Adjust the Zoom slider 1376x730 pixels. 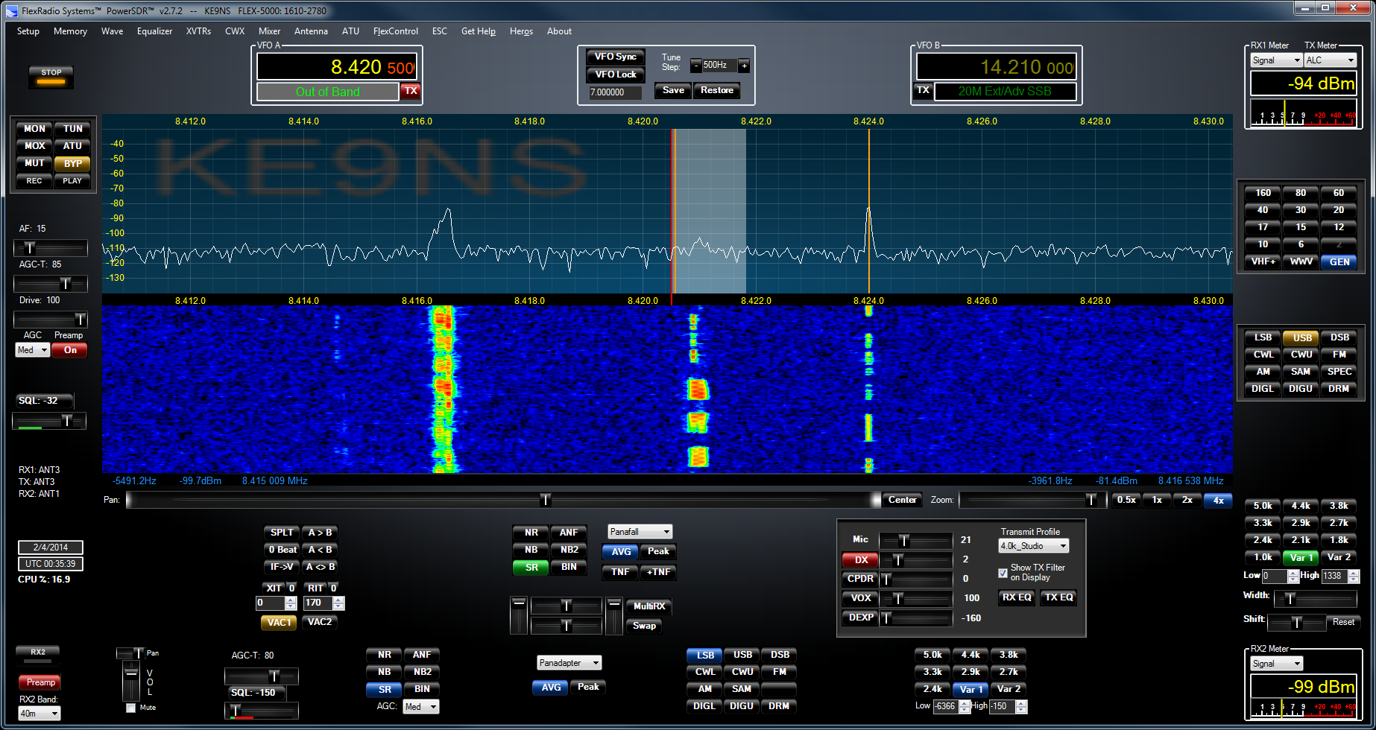pos(1032,500)
